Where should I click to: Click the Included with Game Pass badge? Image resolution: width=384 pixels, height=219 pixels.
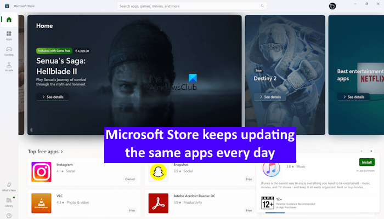54,51
